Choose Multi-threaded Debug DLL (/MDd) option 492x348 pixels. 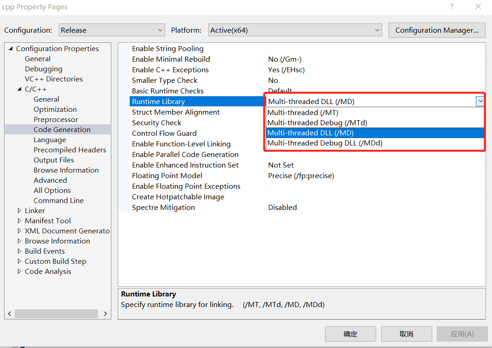375,143
